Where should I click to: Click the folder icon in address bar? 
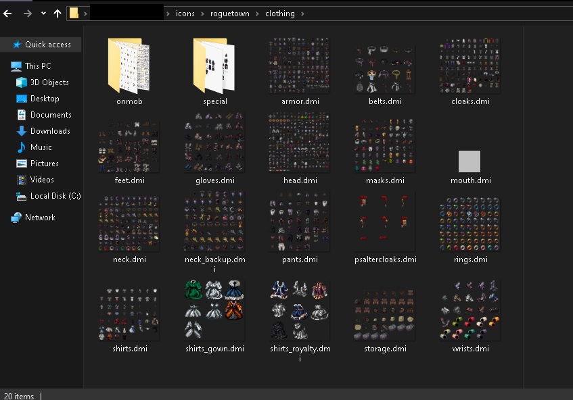74,14
